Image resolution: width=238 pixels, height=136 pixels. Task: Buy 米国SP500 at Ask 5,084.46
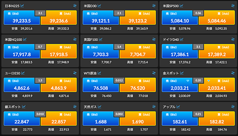217,18
